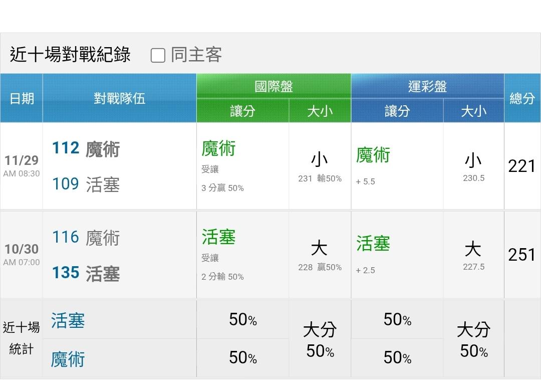Click the 總分 column header
Viewport: 541px width, 391px height.
click(x=522, y=98)
